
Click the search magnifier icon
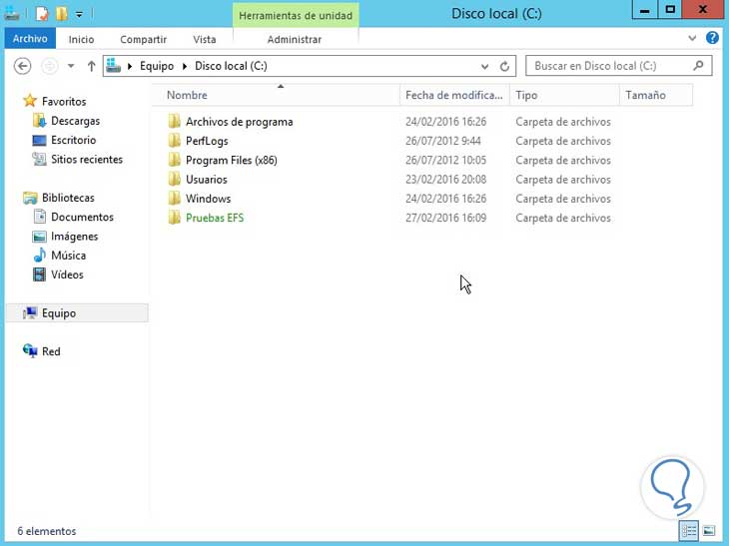click(x=698, y=66)
